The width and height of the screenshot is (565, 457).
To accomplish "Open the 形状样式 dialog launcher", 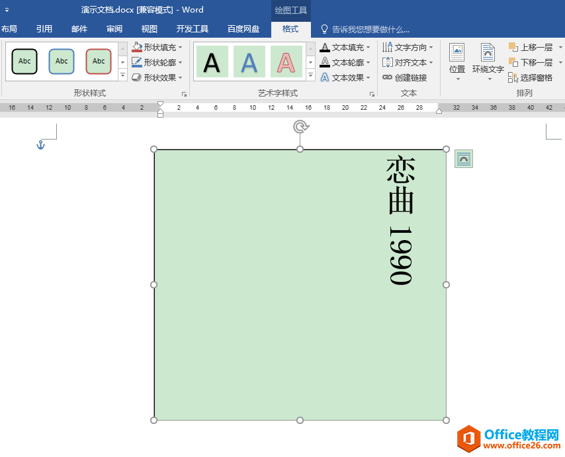I will point(184,94).
